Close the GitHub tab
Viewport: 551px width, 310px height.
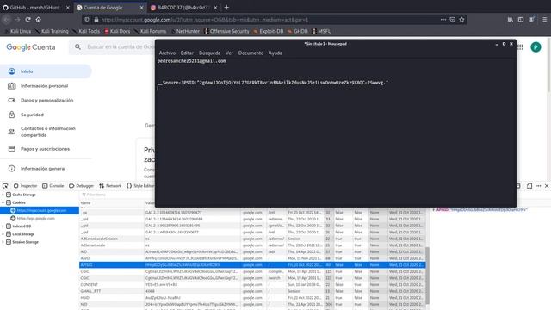(x=68, y=8)
